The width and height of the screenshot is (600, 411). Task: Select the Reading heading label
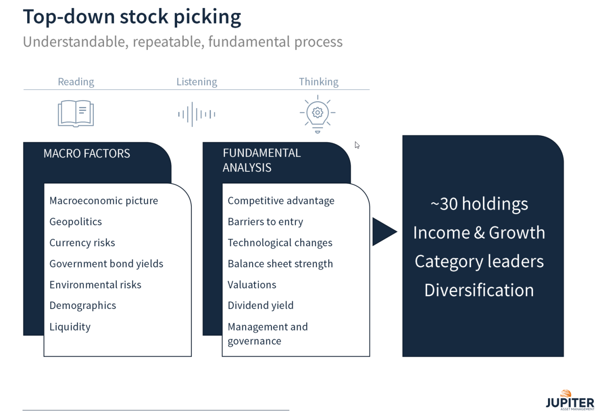76,82
